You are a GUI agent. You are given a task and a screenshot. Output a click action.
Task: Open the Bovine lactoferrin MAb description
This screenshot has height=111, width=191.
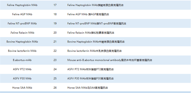[94, 51]
